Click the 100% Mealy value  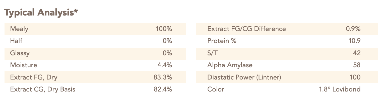(164, 29)
